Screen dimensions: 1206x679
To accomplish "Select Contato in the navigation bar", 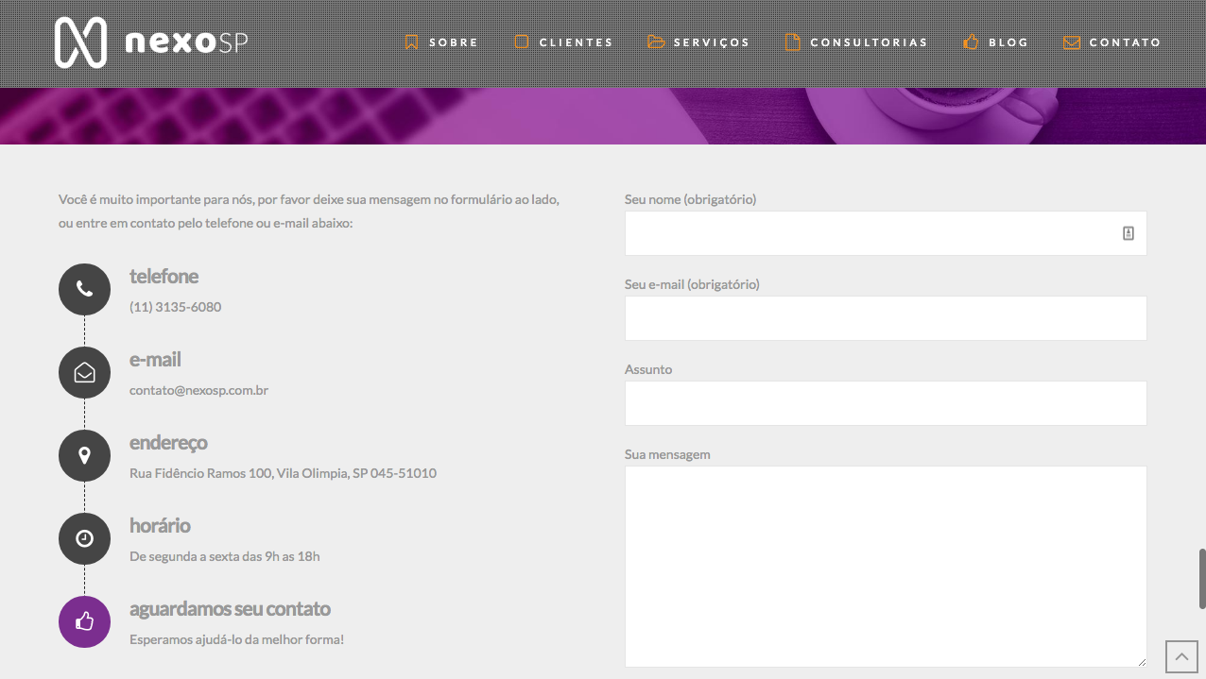I will pyautogui.click(x=1112, y=42).
